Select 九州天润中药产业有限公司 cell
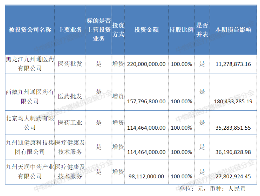Viewport: 260px width, 196px height. tap(30, 172)
